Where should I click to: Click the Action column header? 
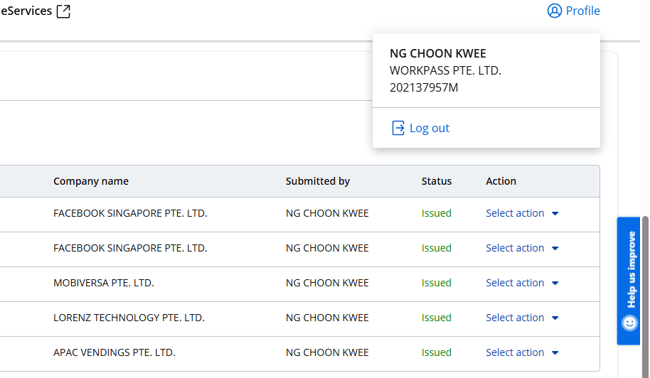[x=501, y=181]
